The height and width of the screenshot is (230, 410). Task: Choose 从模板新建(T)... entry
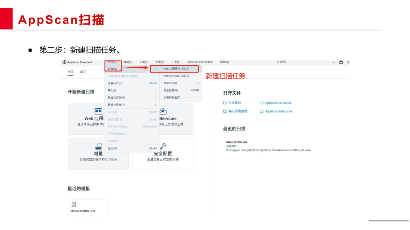(x=181, y=98)
